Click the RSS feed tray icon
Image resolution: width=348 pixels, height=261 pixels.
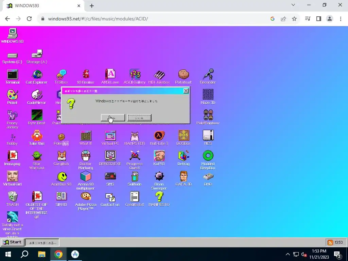[330, 243]
